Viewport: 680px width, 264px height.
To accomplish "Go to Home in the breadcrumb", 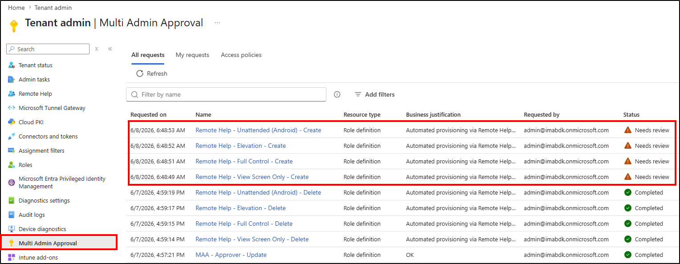I will tap(16, 8).
